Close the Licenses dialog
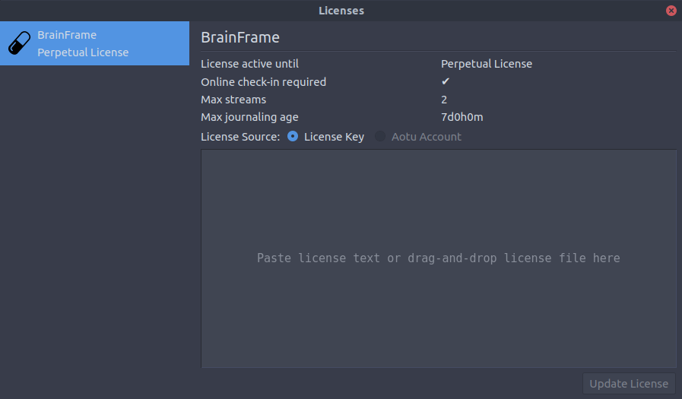 671,11
